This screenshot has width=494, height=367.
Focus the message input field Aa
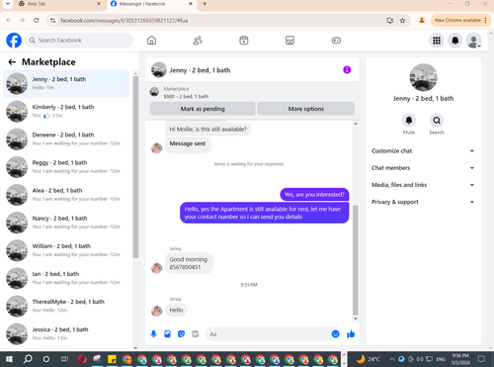269,334
